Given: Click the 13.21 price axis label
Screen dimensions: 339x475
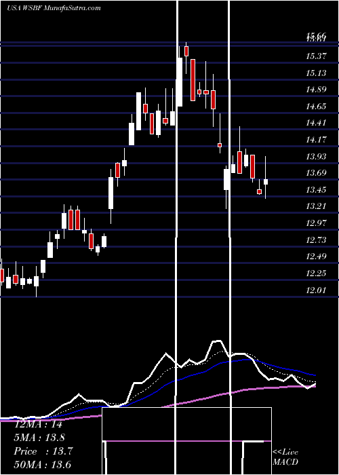Looking at the screenshot, I should click(317, 206).
